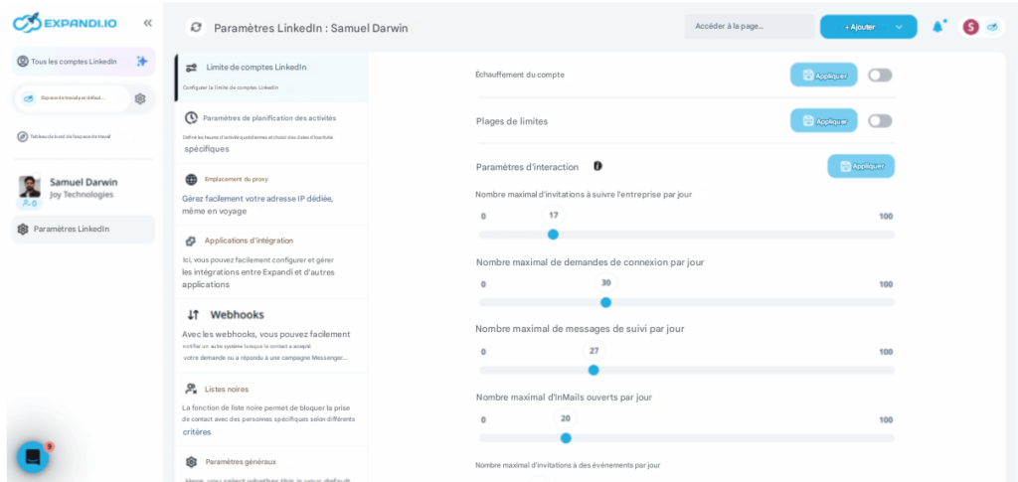Viewport: 1018px width, 482px height.
Task: Focus the Accéder à la page search field
Action: tap(749, 27)
